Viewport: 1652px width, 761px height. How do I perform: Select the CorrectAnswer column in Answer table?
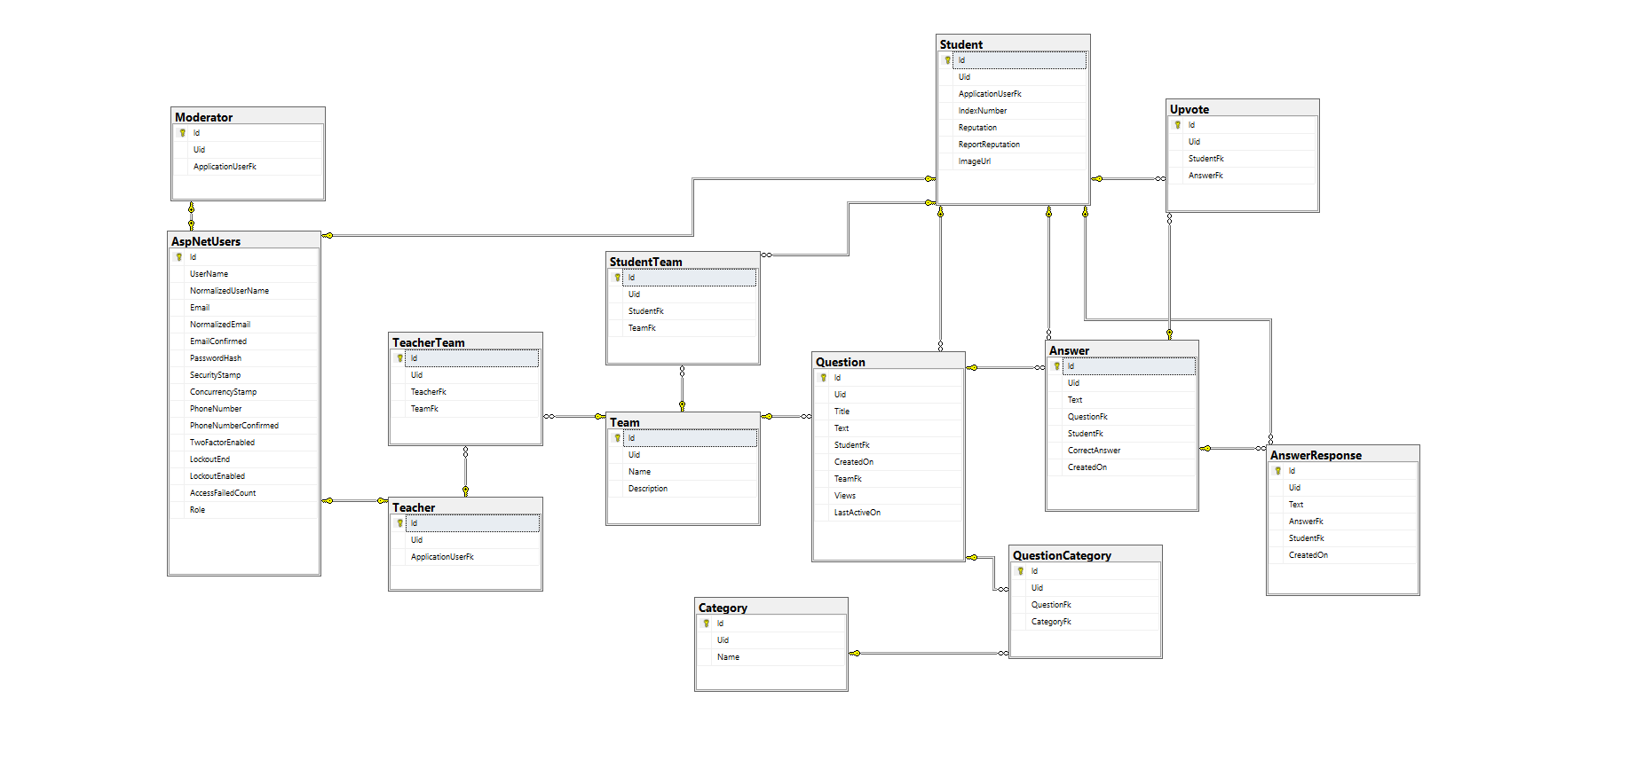(1094, 451)
